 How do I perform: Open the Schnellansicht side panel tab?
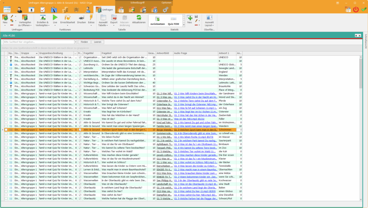point(365,41)
